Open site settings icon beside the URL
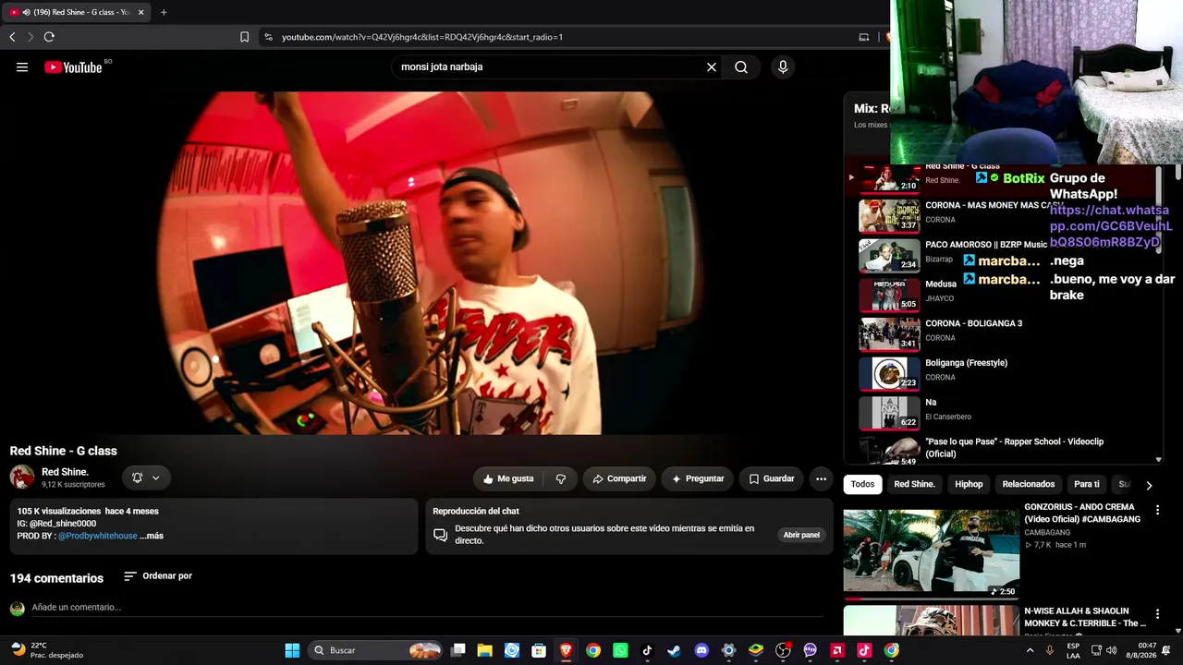Screen dimensions: 1183x665 coord(268,37)
